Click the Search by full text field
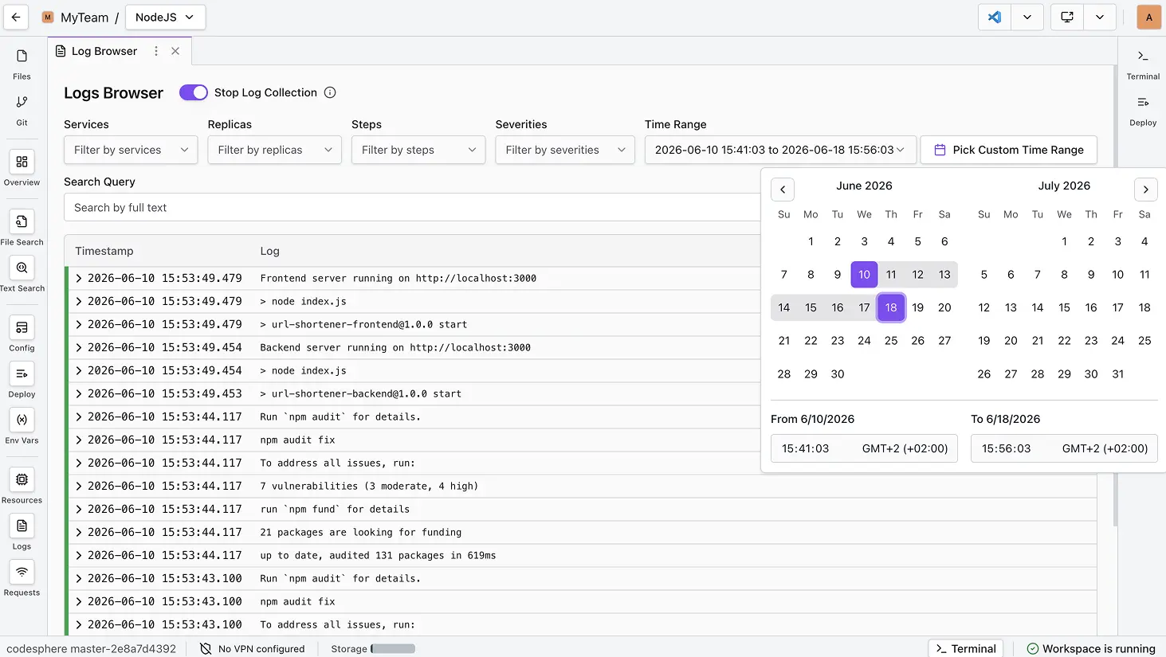The height and width of the screenshot is (657, 1166). click(412, 207)
